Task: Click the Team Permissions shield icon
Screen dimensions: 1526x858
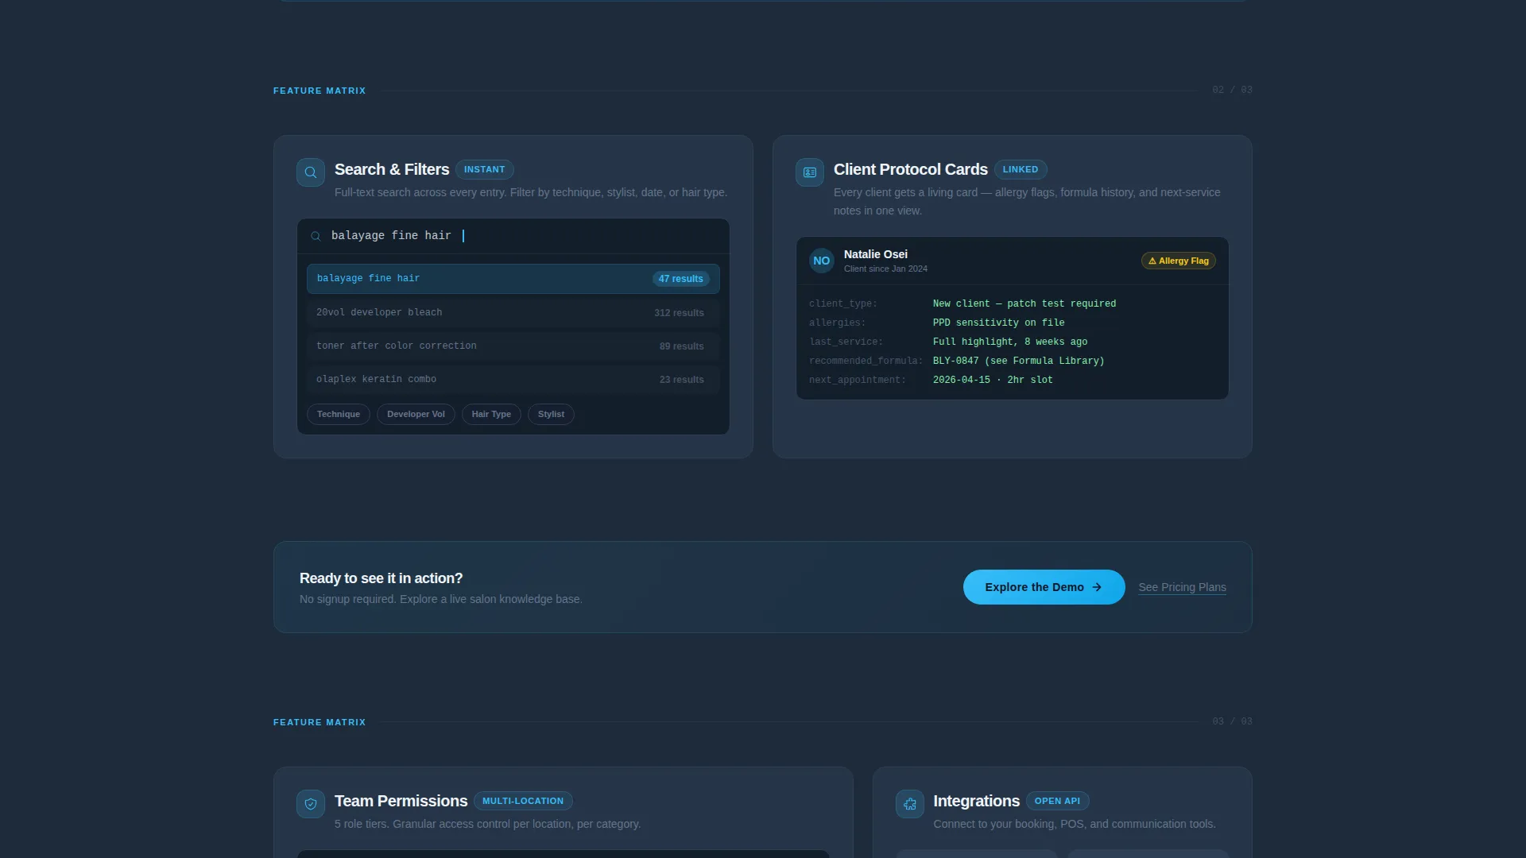Action: (x=311, y=804)
